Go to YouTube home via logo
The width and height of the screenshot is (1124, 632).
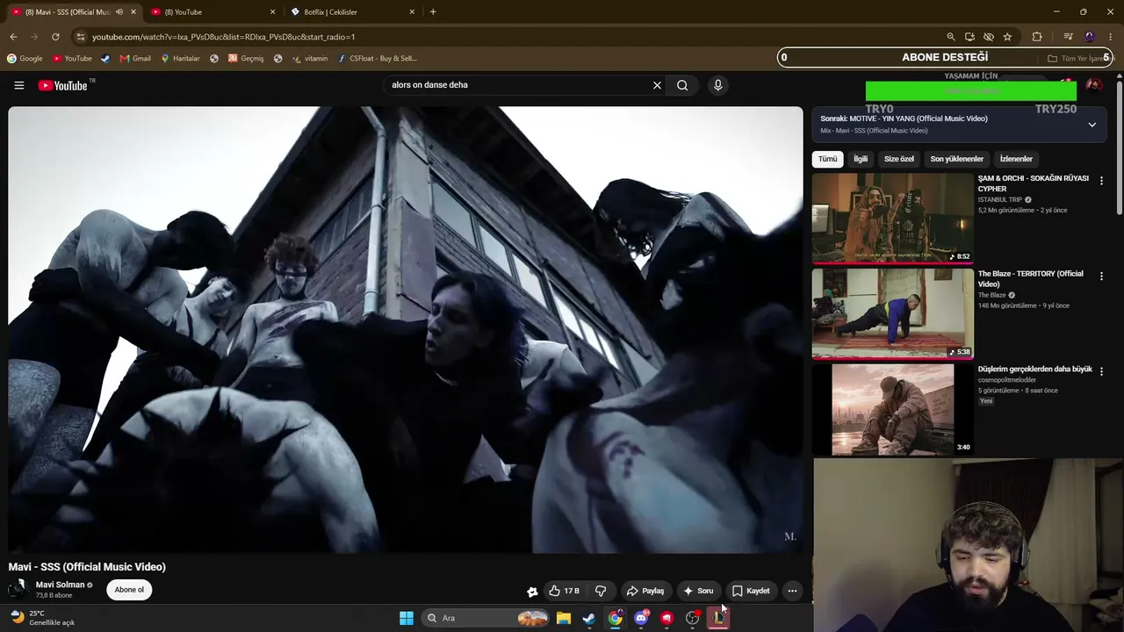click(62, 85)
